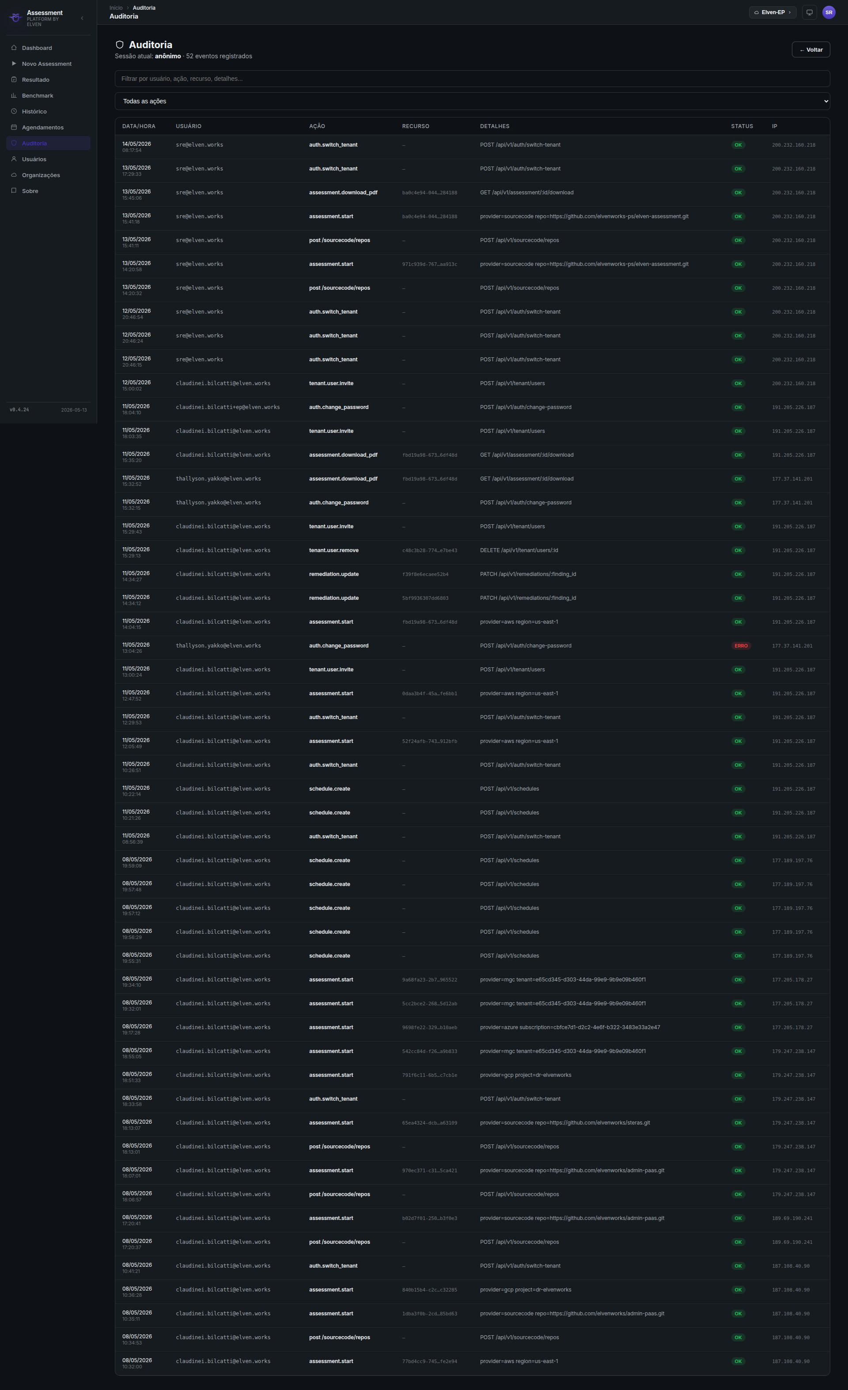Focus the filter search input field
This screenshot has height=1390, width=848.
(472, 79)
